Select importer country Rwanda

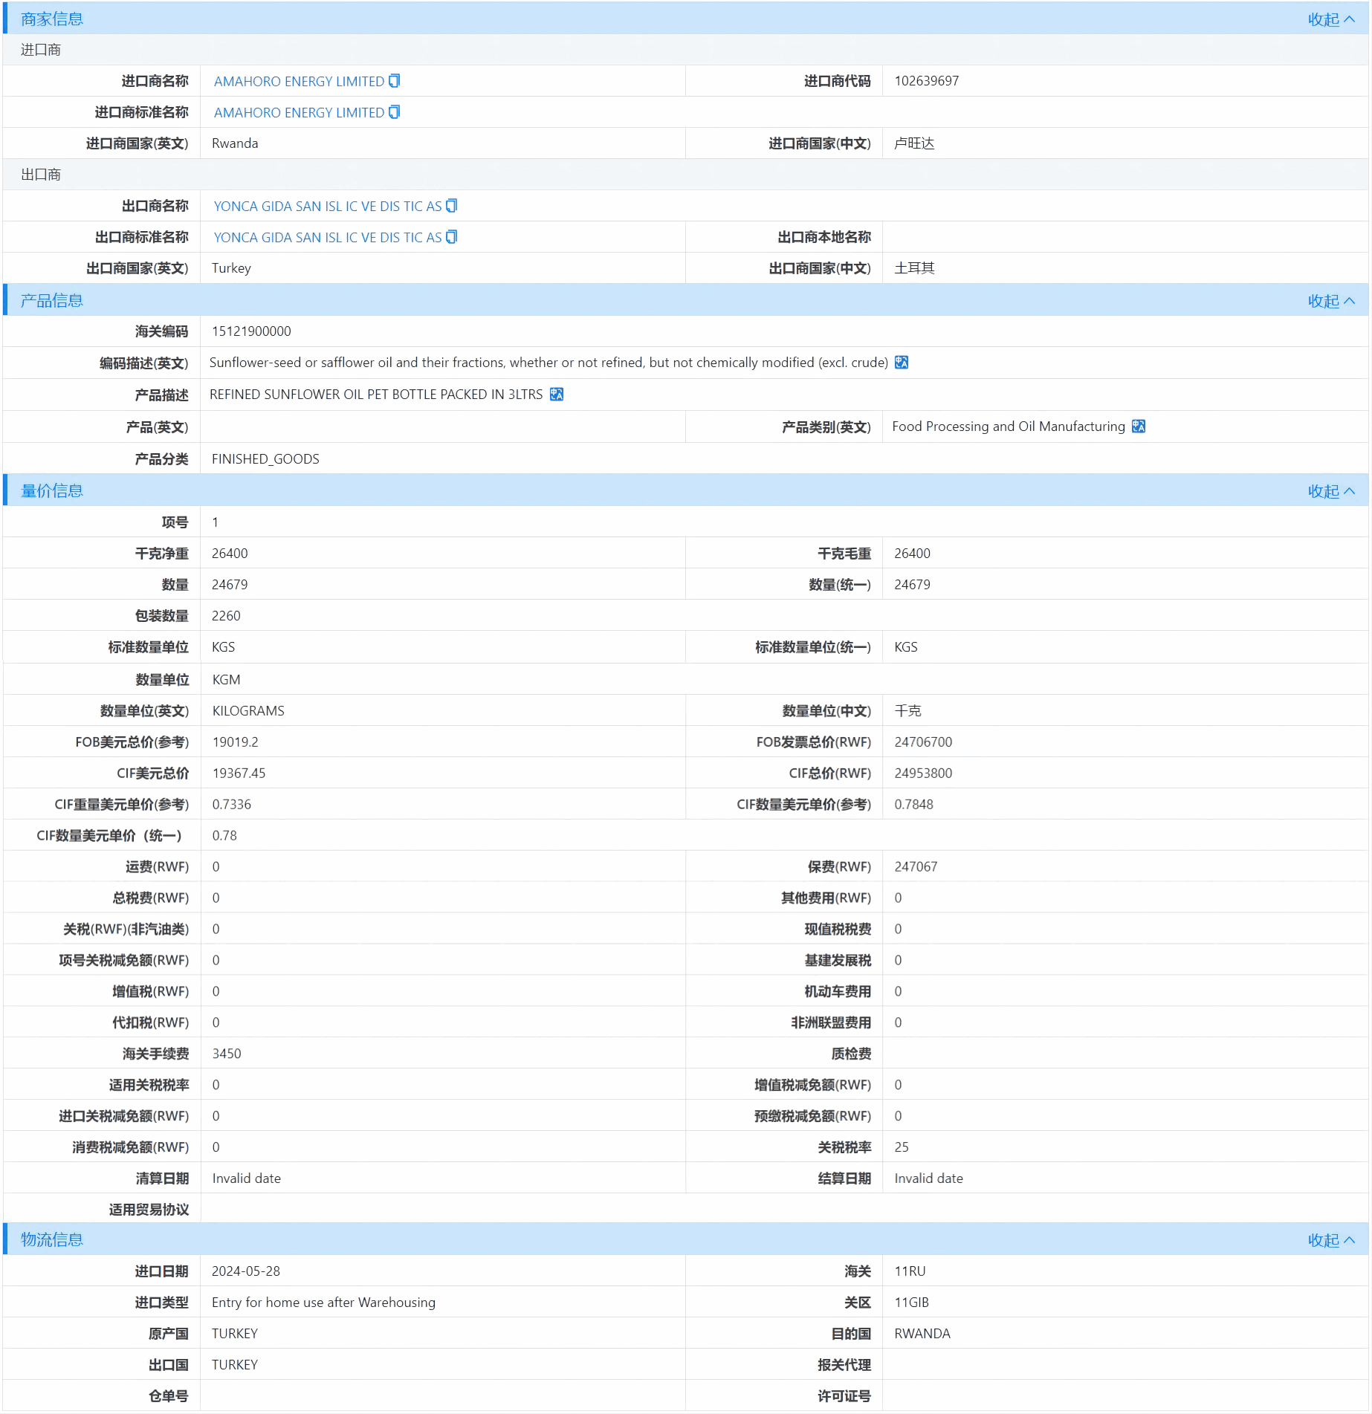pyautogui.click(x=235, y=143)
